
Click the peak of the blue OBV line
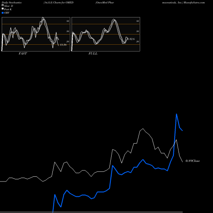[x=176, y=114]
